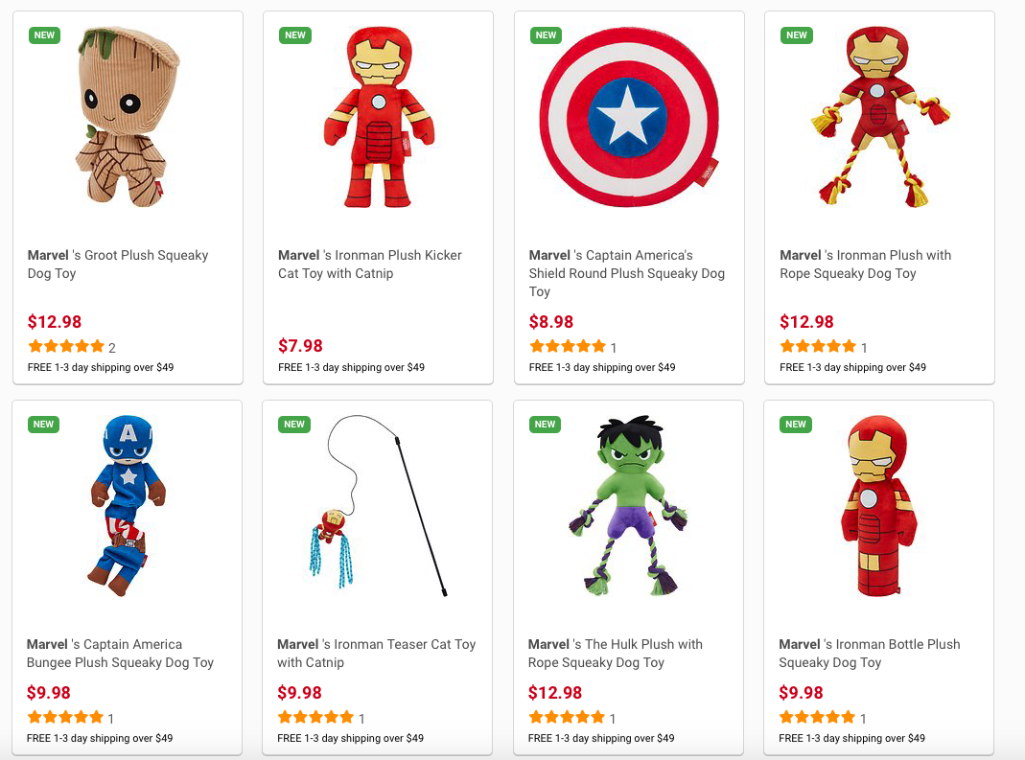Viewport: 1025px width, 760px height.
Task: Click the NEW badge on the Ironman Bottle Plush
Action: pyautogui.click(x=796, y=425)
